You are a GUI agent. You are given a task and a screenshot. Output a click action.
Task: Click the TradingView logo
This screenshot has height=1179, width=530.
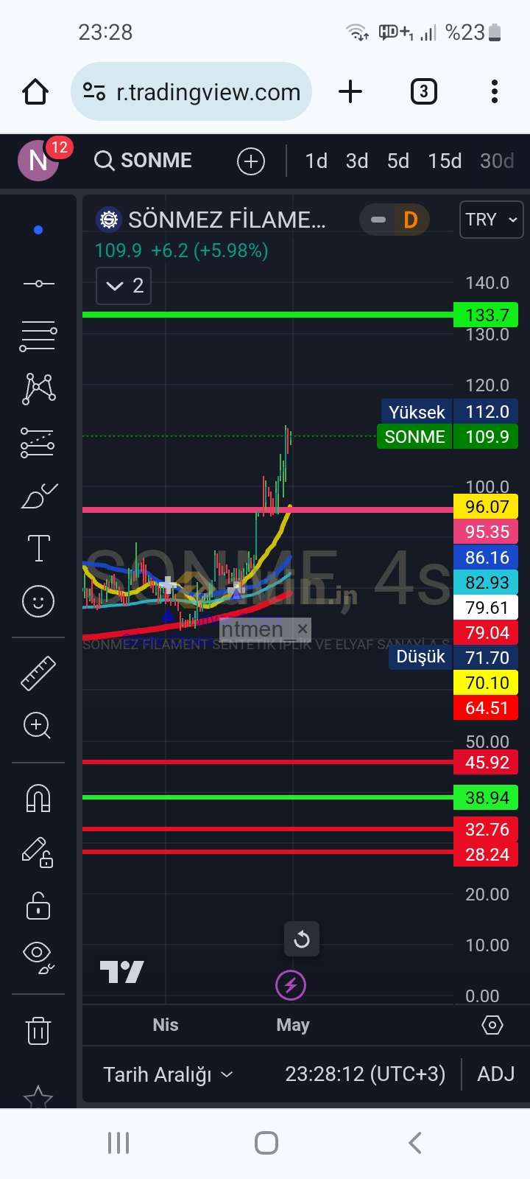(x=122, y=972)
